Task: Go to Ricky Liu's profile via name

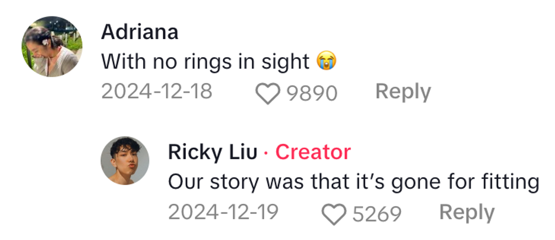Action: click(x=212, y=152)
